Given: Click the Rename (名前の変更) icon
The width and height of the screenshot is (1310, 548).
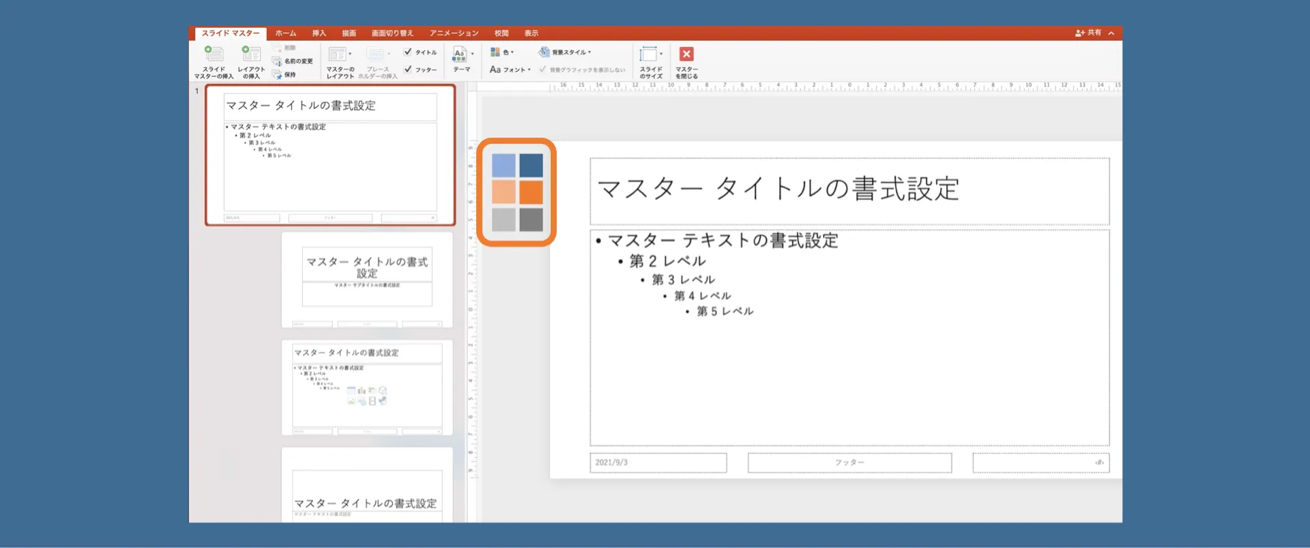Looking at the screenshot, I should [277, 61].
